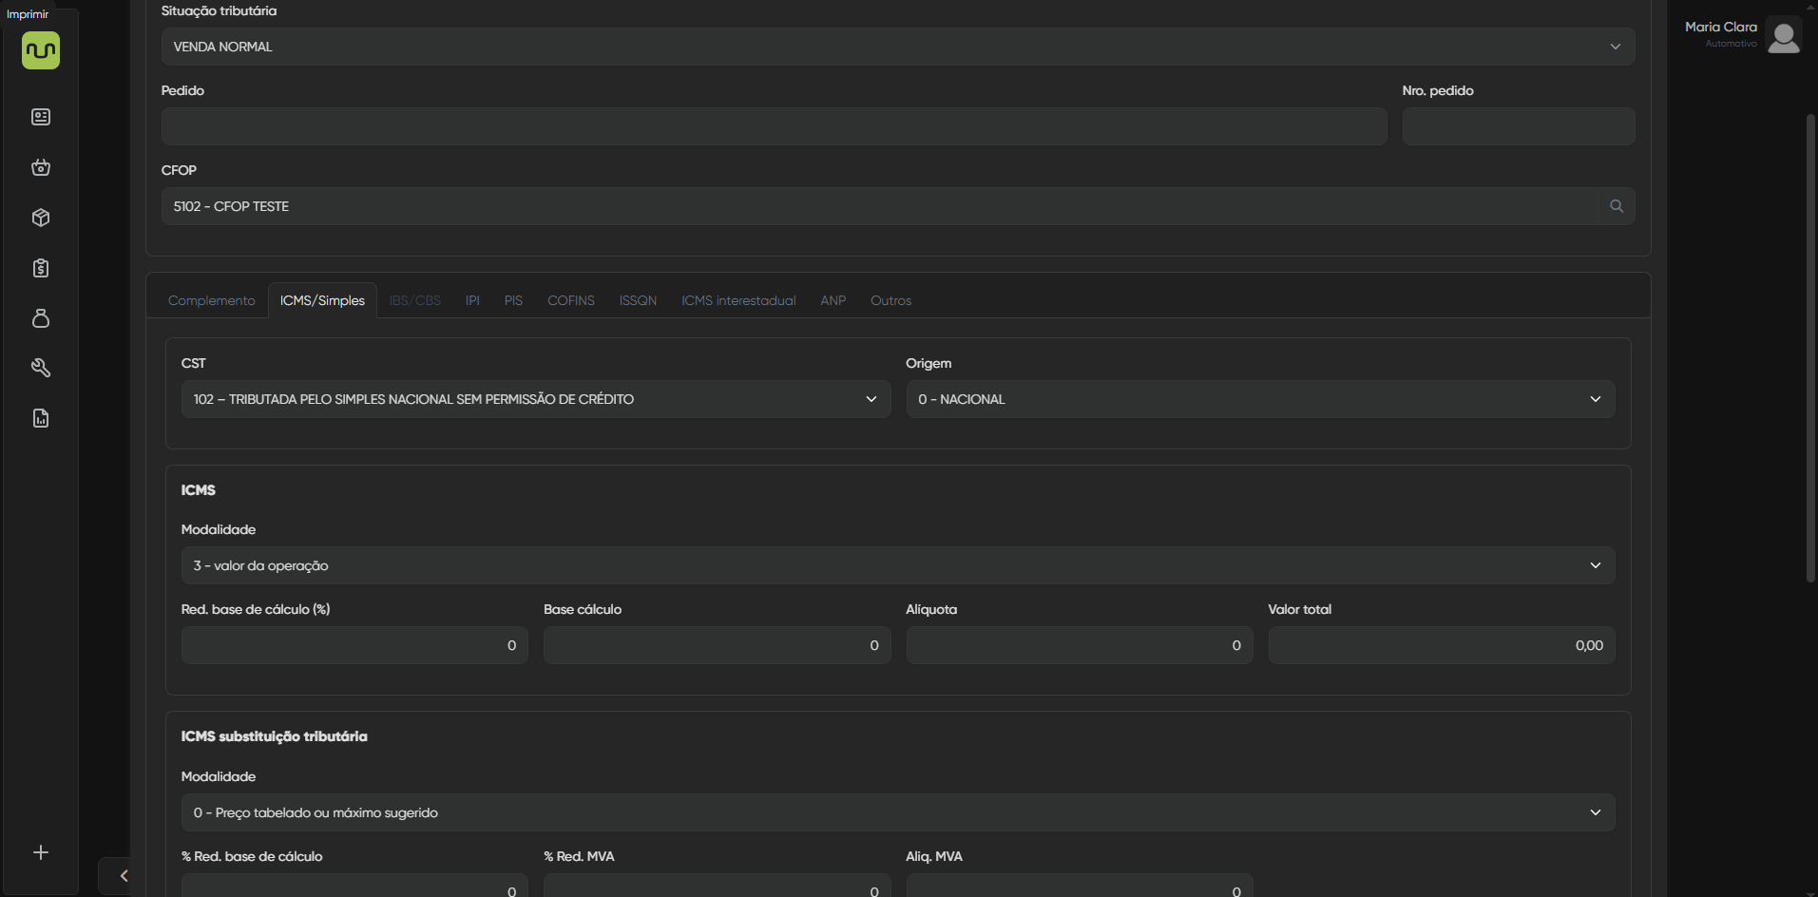Click the Alíquota input field
This screenshot has height=897, width=1818.
(1079, 645)
